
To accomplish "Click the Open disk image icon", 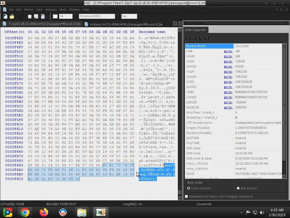I will tap(43, 16).
